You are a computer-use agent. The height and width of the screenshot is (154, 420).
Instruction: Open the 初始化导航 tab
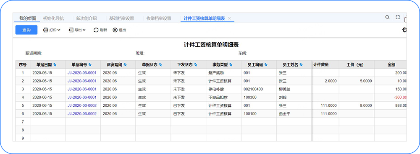(53, 18)
